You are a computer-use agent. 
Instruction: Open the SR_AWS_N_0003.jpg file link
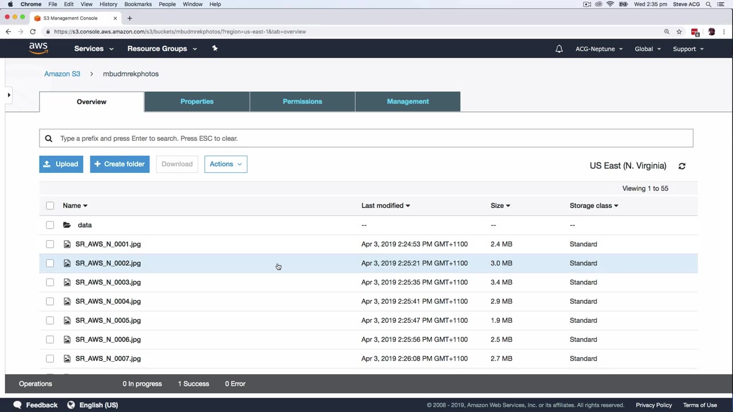(x=108, y=282)
